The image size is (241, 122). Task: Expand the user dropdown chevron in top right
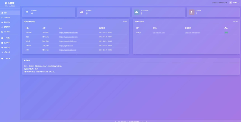(238, 3)
